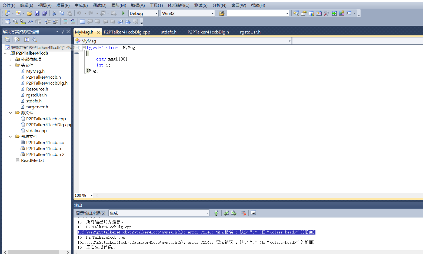Viewport: 423px width, 254px height.
Task: Select Resource.h in the tree
Action: point(37,89)
